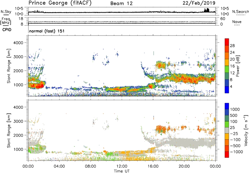The height and width of the screenshot is (173, 249).
Task: Click the 'Time UT' axis label
Action: (x=122, y=171)
